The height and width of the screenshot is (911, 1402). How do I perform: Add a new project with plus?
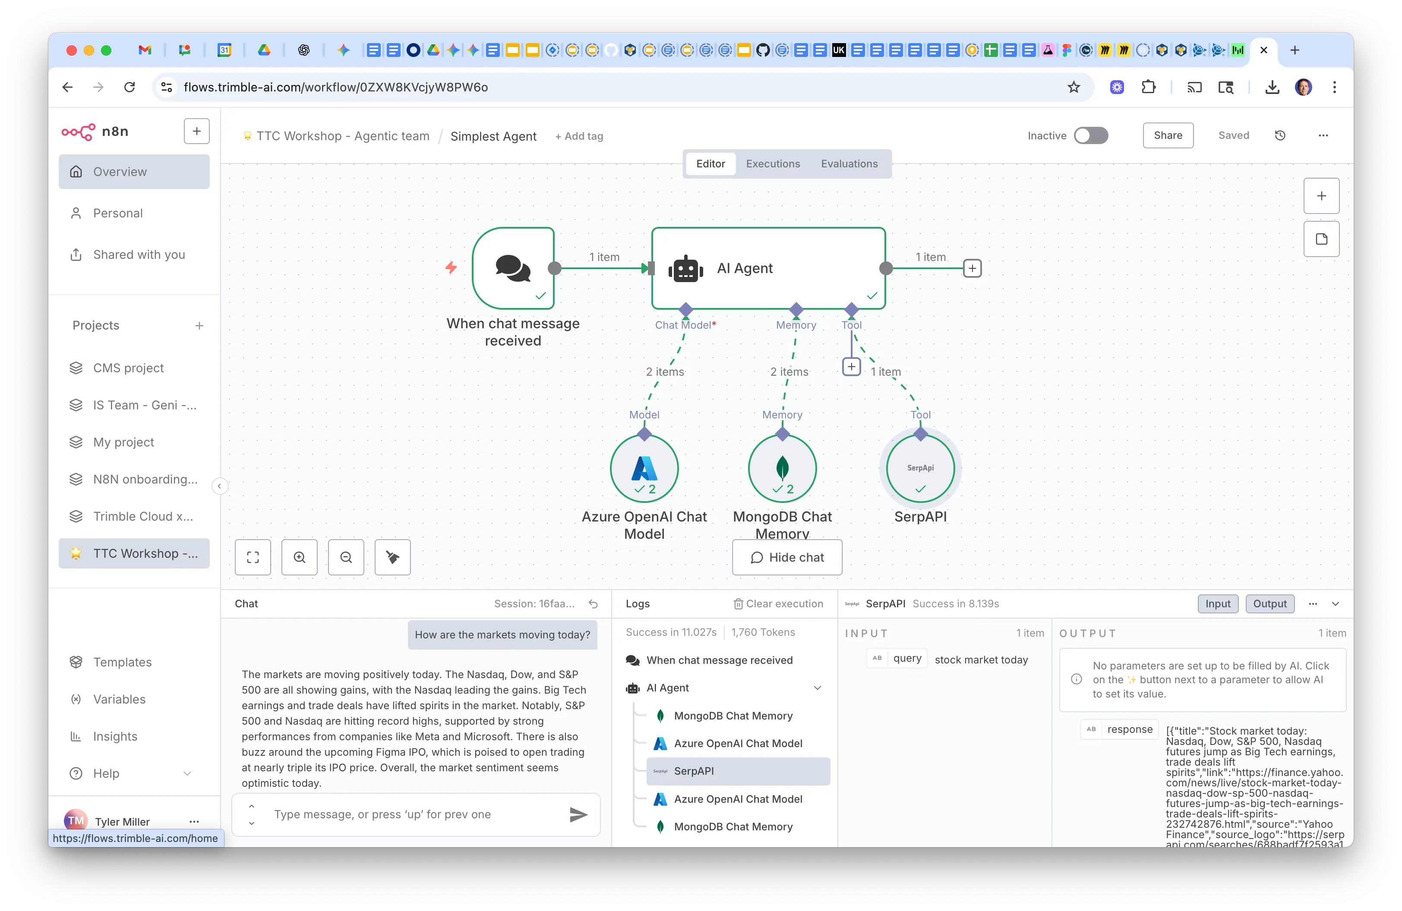click(x=200, y=325)
